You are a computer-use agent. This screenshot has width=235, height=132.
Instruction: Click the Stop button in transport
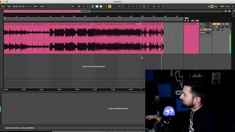tap(97, 7)
